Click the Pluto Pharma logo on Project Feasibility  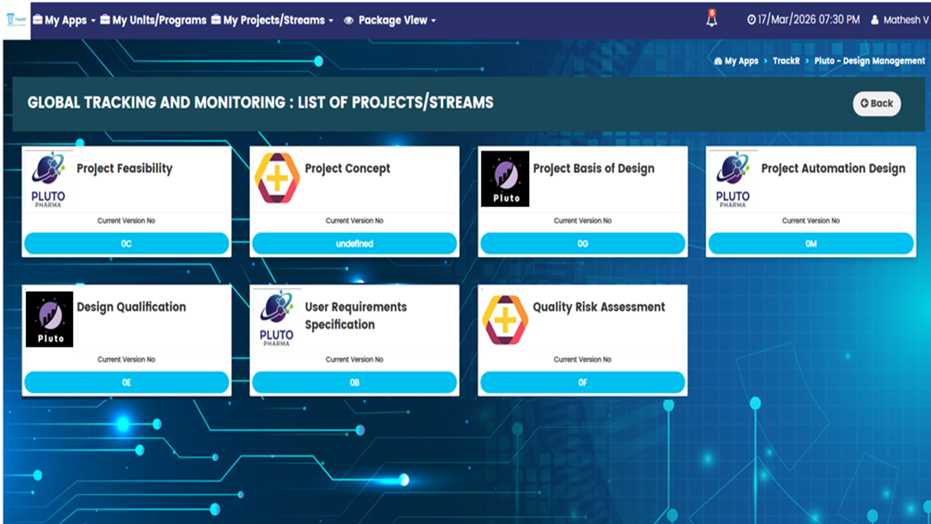click(48, 179)
